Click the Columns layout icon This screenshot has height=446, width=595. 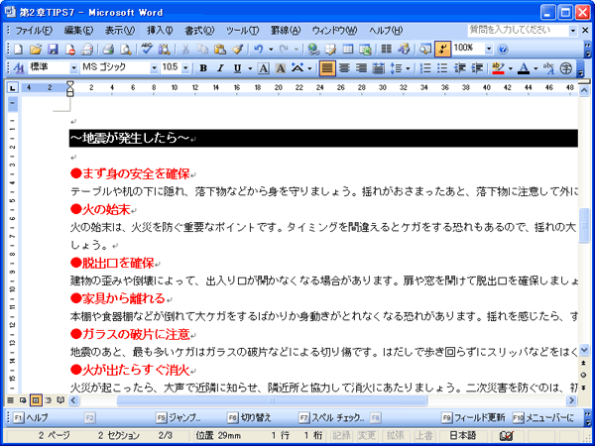pos(387,49)
